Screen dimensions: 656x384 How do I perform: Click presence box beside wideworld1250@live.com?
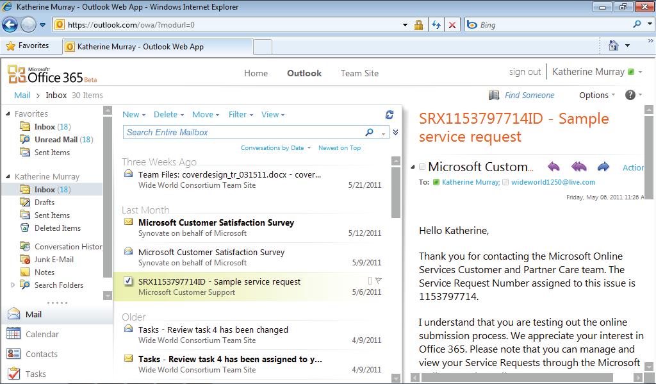click(505, 182)
